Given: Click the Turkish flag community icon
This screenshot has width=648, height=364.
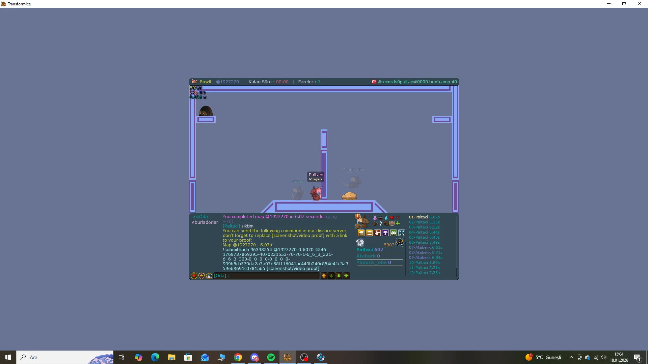Looking at the screenshot, I should (x=374, y=82).
